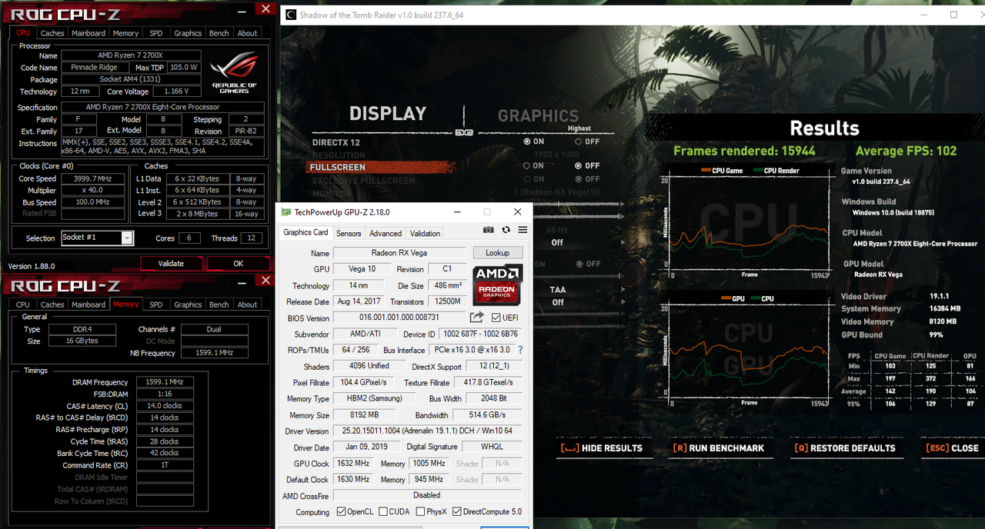The image size is (985, 529).
Task: Toggle the DirectCompute 5.0 checkbox
Action: click(457, 512)
